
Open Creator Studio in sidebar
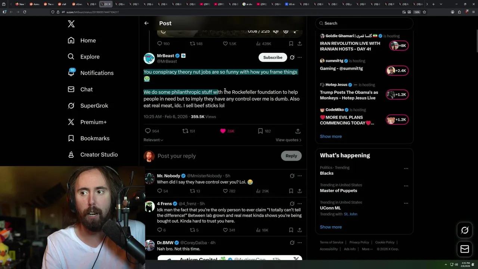[x=93, y=155]
